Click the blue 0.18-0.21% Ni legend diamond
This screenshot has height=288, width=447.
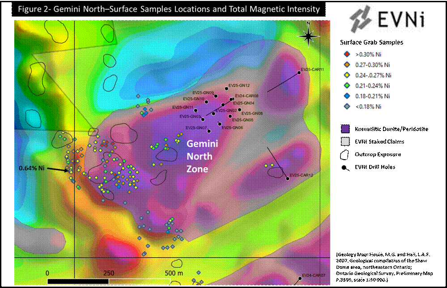pos(347,96)
